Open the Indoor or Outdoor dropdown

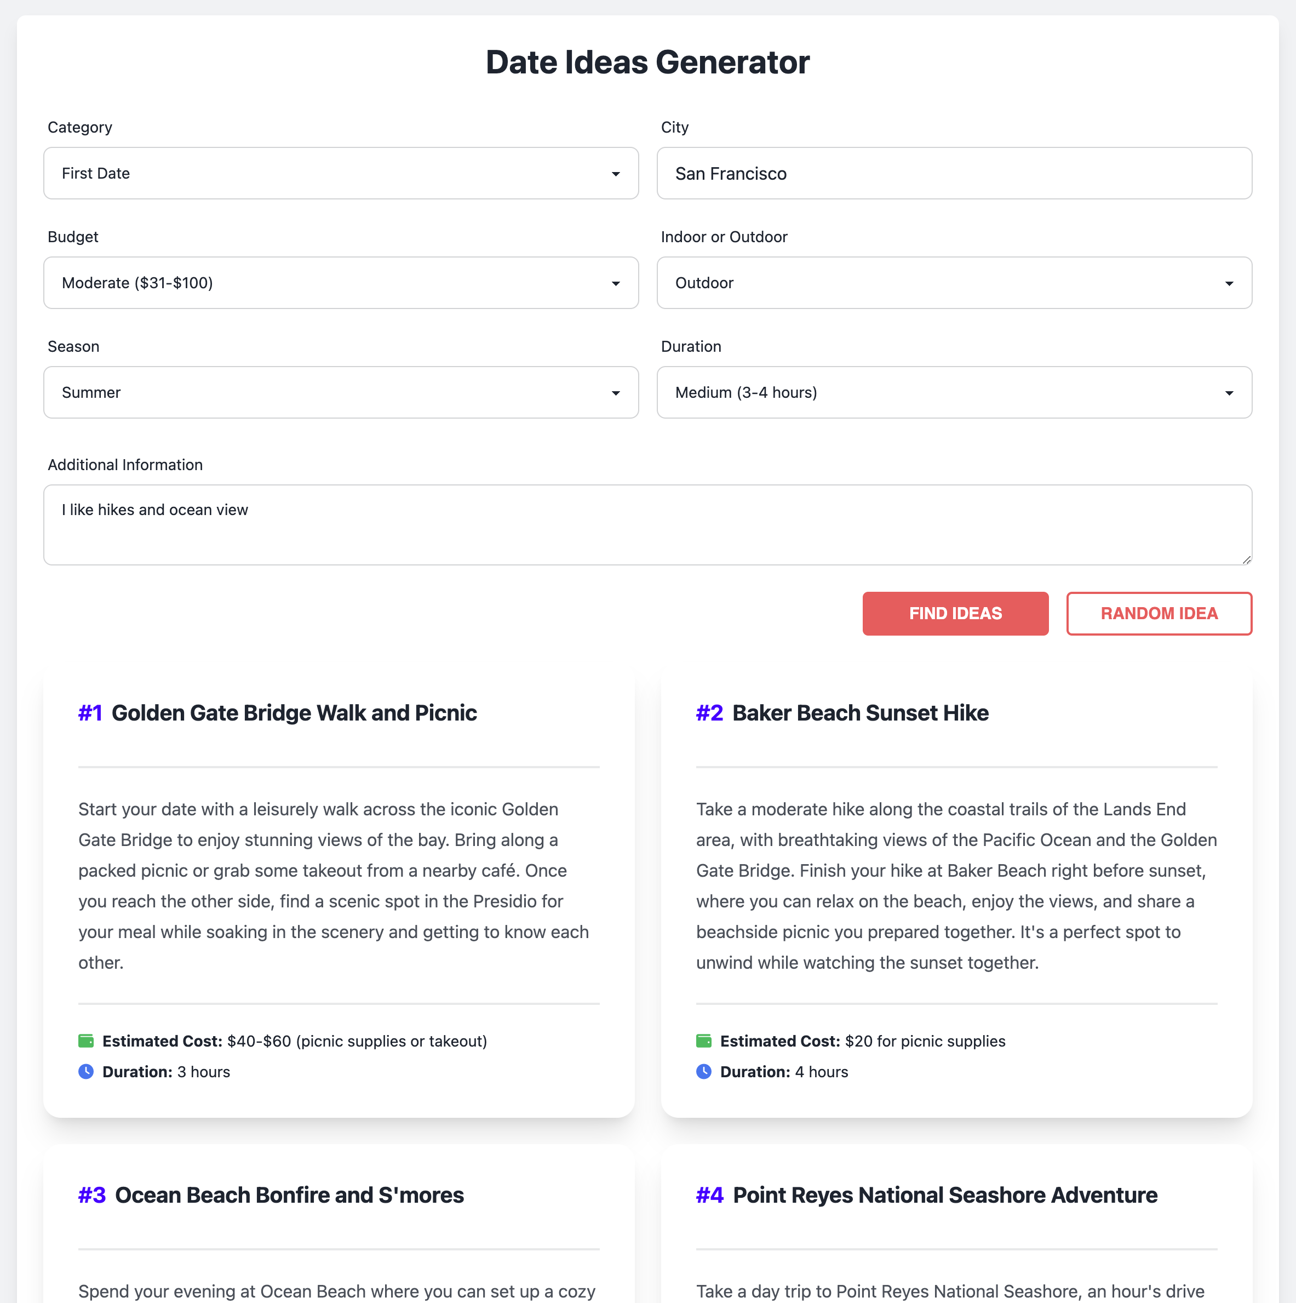(x=954, y=283)
